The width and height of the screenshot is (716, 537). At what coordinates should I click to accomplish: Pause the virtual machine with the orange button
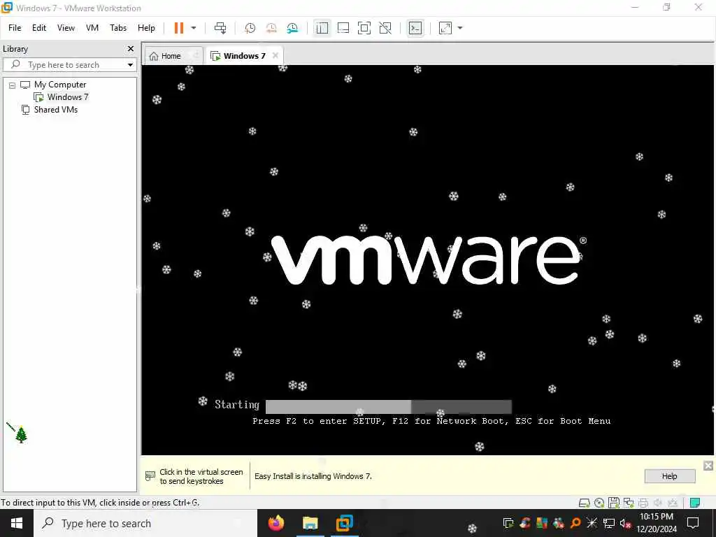pos(178,28)
